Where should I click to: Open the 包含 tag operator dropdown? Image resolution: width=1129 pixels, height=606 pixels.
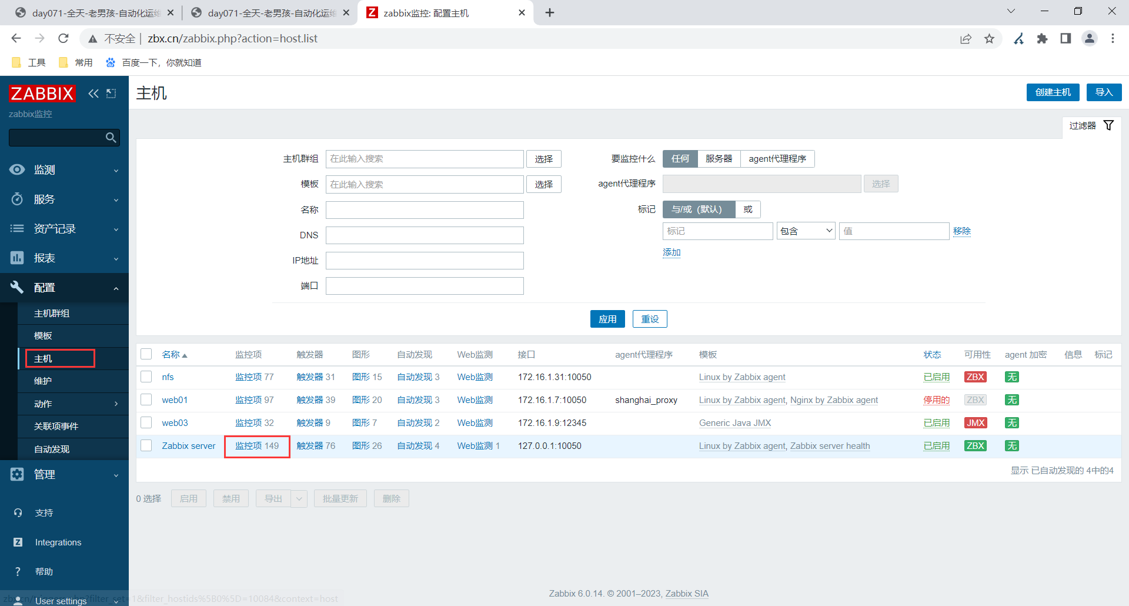coord(806,231)
